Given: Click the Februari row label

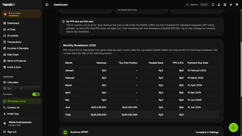Looking at the screenshot, I should click(x=70, y=78).
